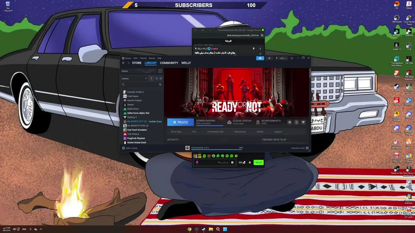Pause the Ready or Not download
Image resolution: width=415 pixels, height=233 pixels.
(180, 122)
